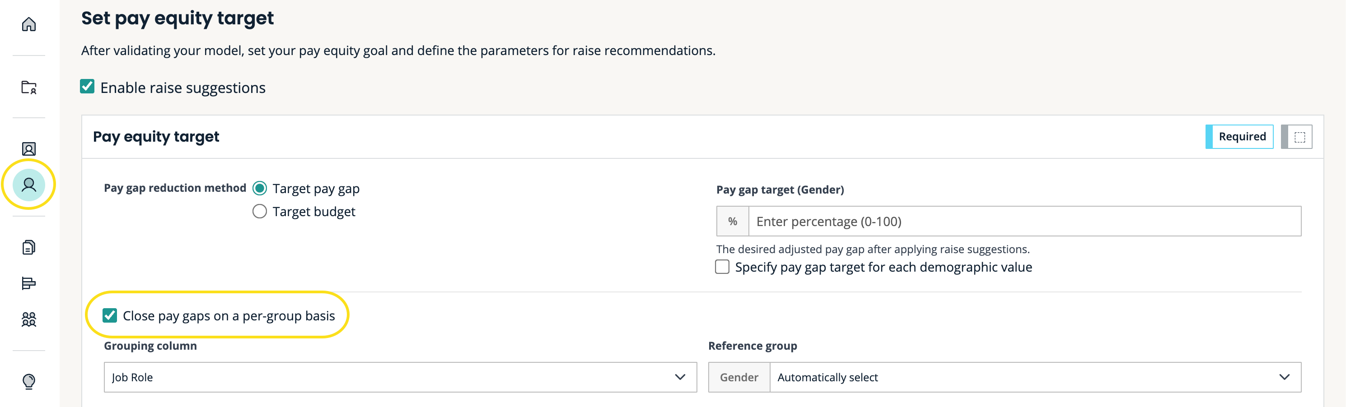This screenshot has width=1346, height=407.
Task: Click the ID badge portrait sidebar icon
Action: click(x=29, y=149)
